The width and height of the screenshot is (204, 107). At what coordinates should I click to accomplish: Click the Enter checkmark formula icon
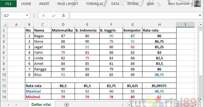(x=54, y=16)
